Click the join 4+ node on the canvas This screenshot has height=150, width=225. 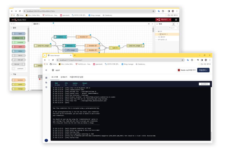(x=115, y=48)
